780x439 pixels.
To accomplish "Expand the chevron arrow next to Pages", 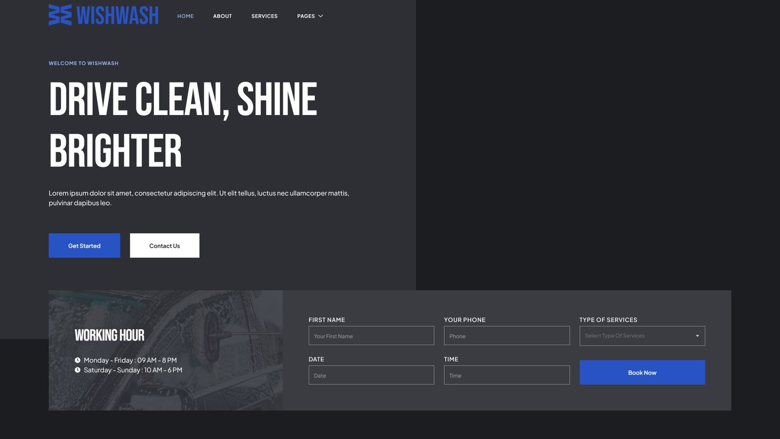I will [321, 16].
